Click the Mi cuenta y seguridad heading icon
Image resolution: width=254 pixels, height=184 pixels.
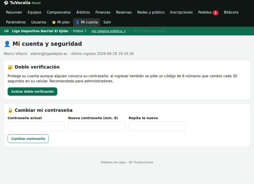click(7, 44)
